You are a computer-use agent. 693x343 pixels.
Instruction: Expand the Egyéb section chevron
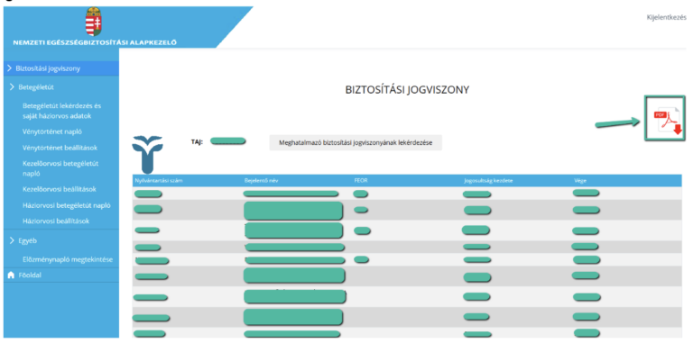(12, 240)
